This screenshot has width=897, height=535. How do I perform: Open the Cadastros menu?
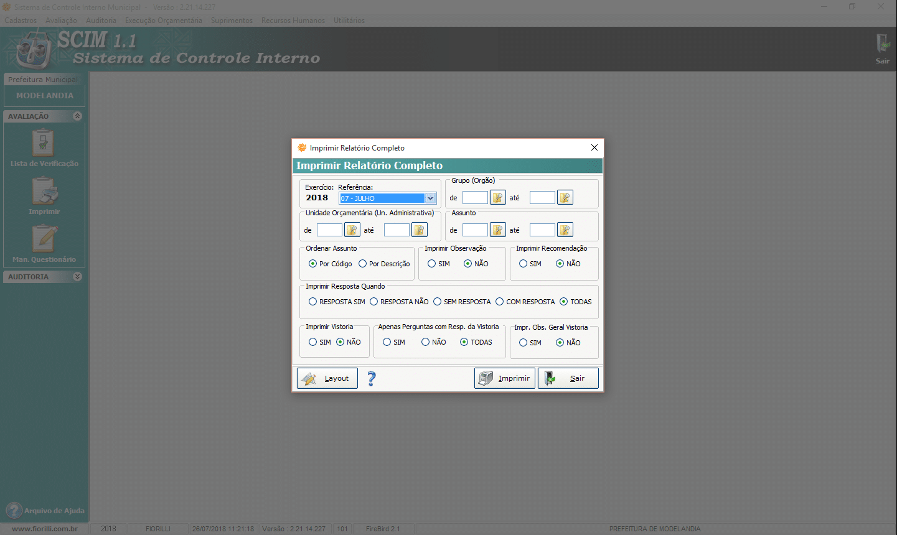pyautogui.click(x=21, y=21)
